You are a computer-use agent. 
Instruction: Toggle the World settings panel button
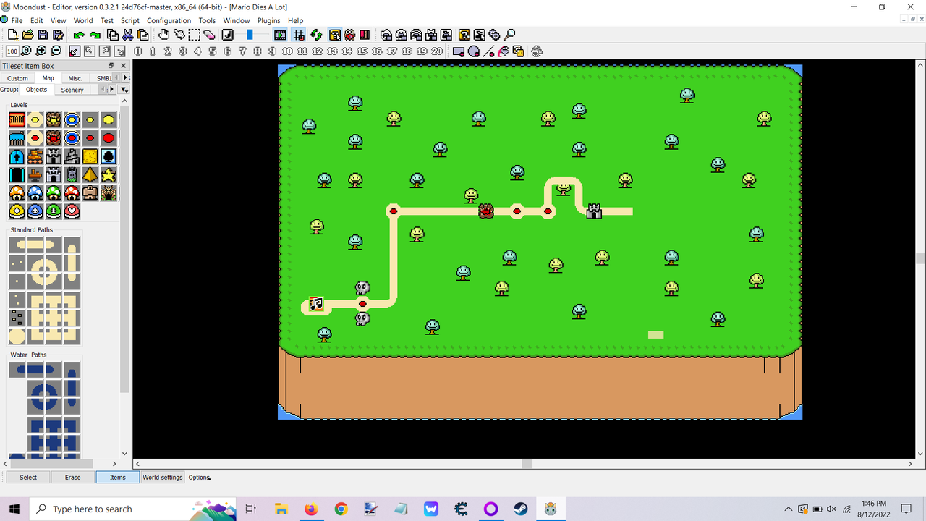point(163,477)
